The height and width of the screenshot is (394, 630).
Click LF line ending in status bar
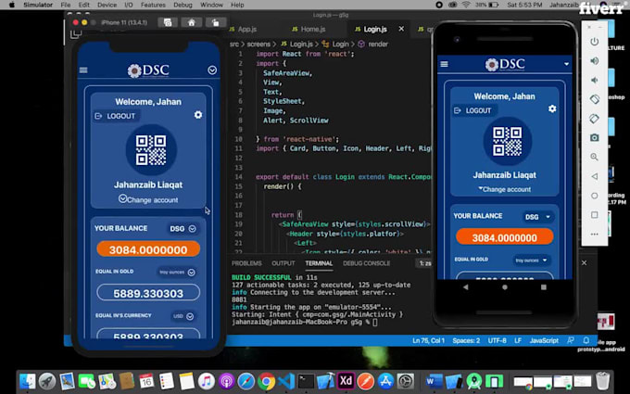(x=518, y=340)
